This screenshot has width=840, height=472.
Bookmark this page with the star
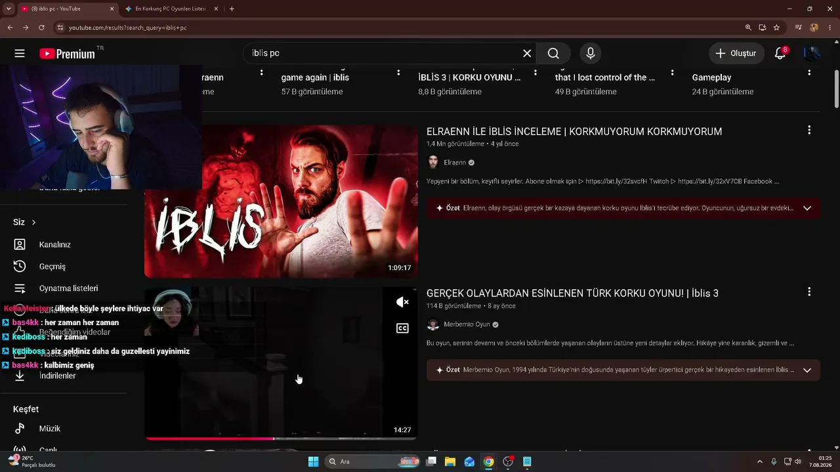click(777, 28)
